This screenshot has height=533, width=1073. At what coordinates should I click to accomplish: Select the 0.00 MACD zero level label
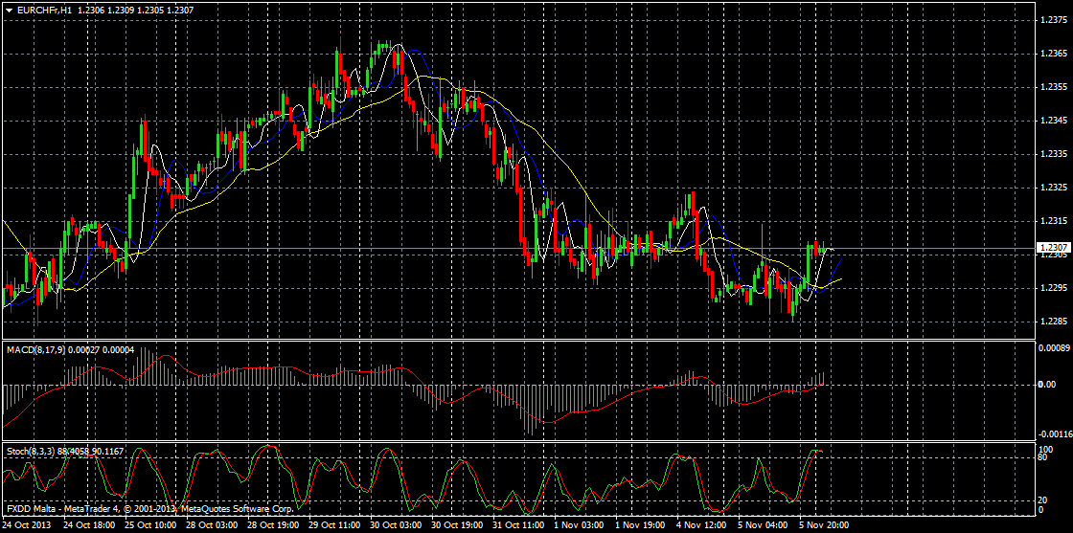[x=1048, y=385]
